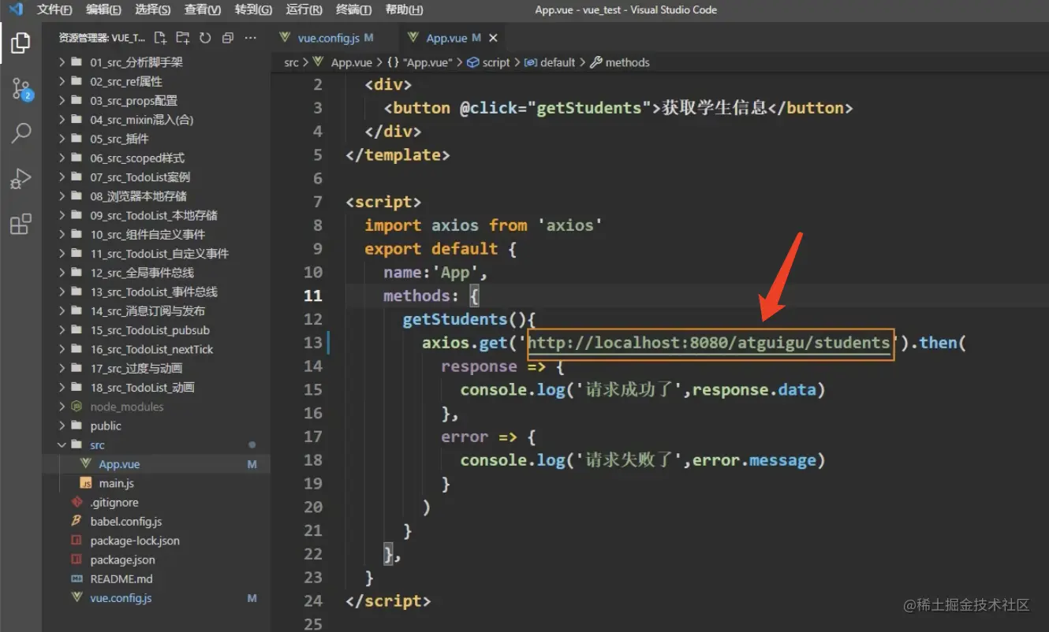
Task: Open the Run and Debug view
Action: 21,179
